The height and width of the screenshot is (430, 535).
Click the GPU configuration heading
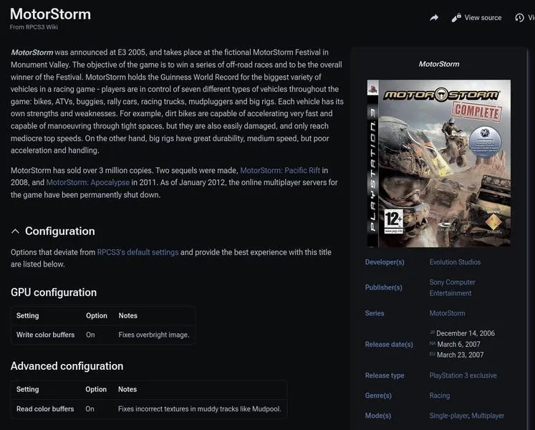point(54,292)
